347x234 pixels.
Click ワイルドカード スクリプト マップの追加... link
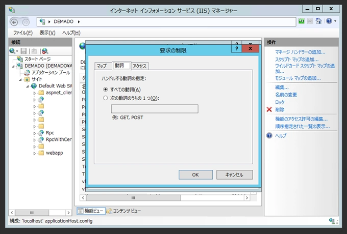click(305, 69)
